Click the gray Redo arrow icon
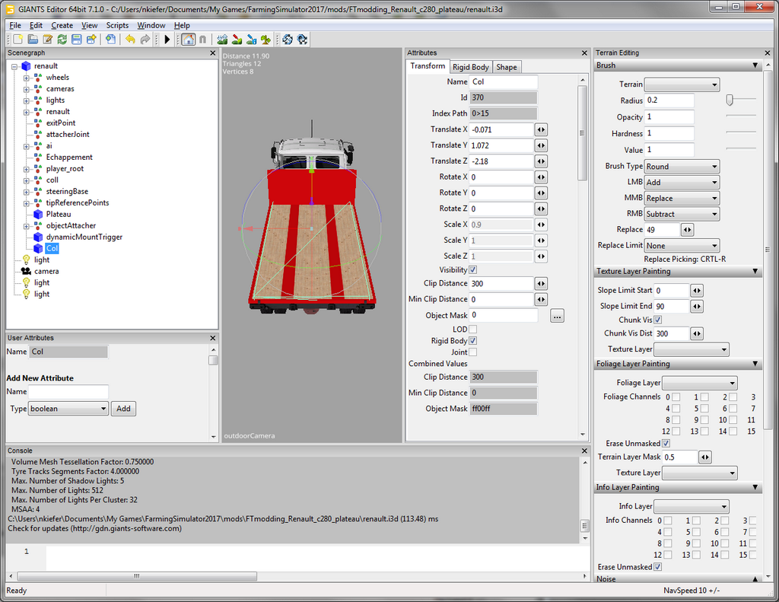The height and width of the screenshot is (602, 779). (x=145, y=40)
